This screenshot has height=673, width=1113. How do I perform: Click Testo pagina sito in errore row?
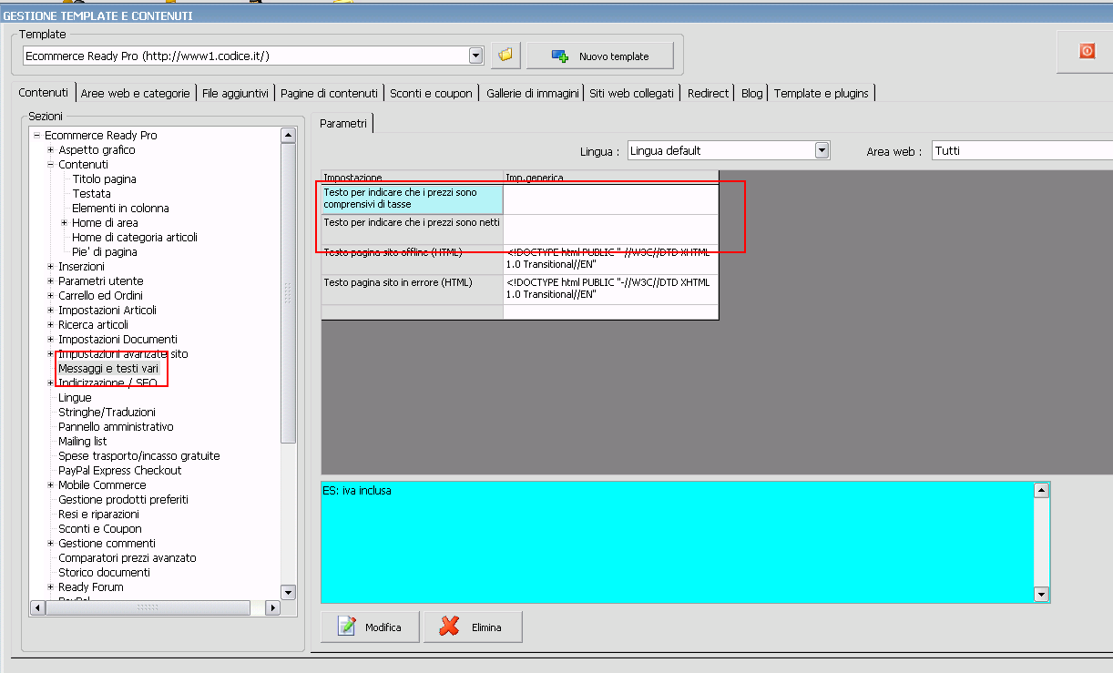click(519, 290)
